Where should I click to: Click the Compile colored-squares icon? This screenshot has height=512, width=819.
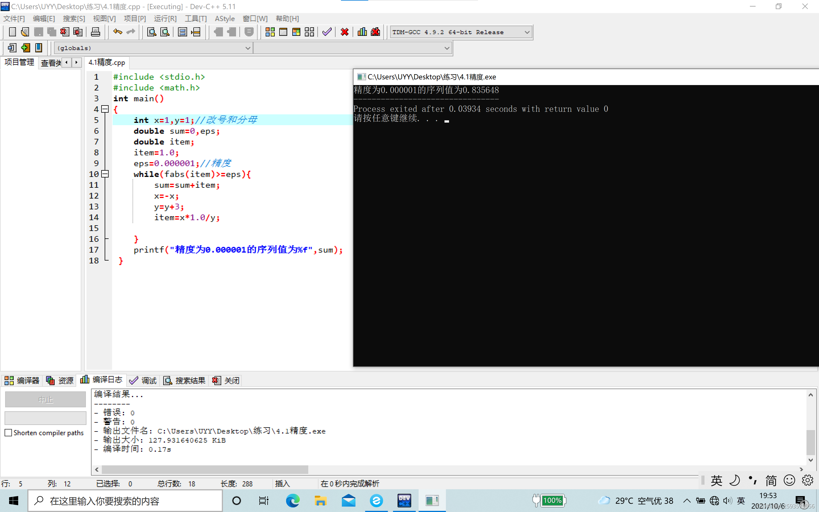[270, 32]
